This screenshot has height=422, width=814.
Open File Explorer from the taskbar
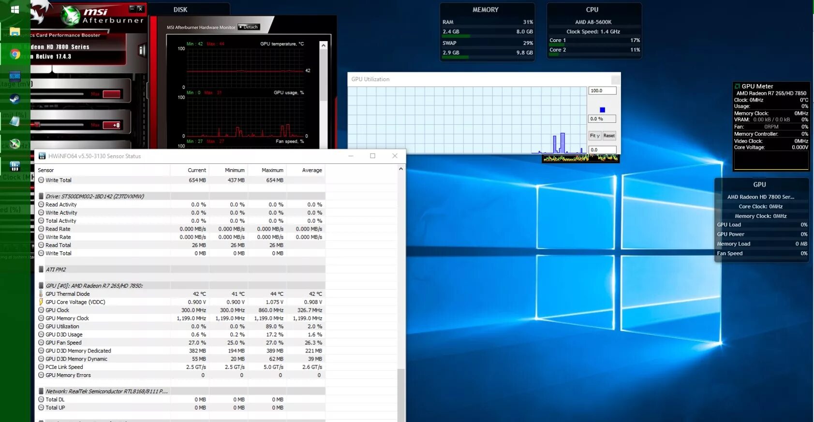pos(15,32)
